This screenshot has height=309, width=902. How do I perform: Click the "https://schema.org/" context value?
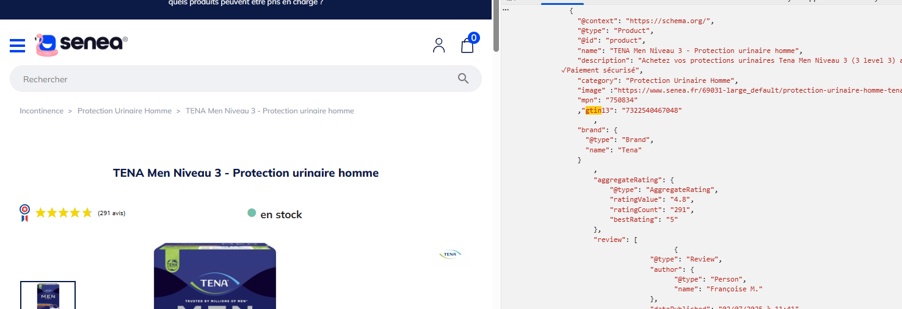click(x=669, y=21)
